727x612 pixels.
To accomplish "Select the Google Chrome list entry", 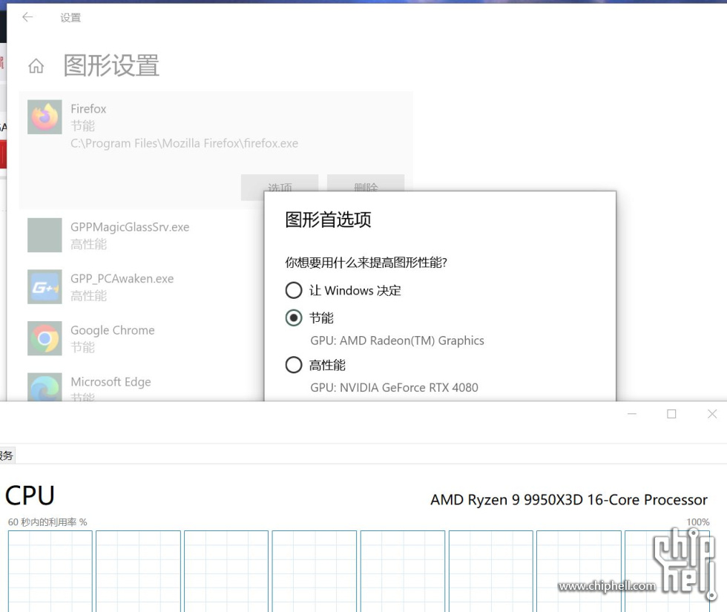I will click(142, 338).
